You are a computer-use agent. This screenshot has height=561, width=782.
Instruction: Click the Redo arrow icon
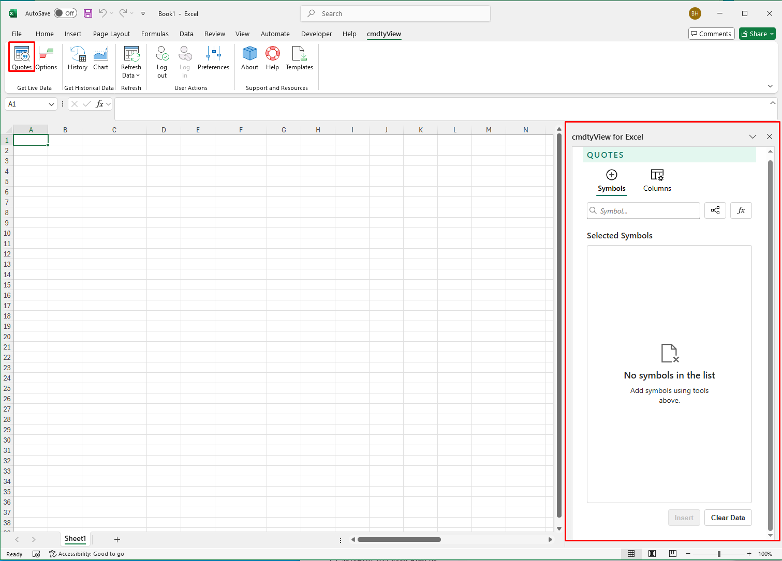tap(123, 13)
